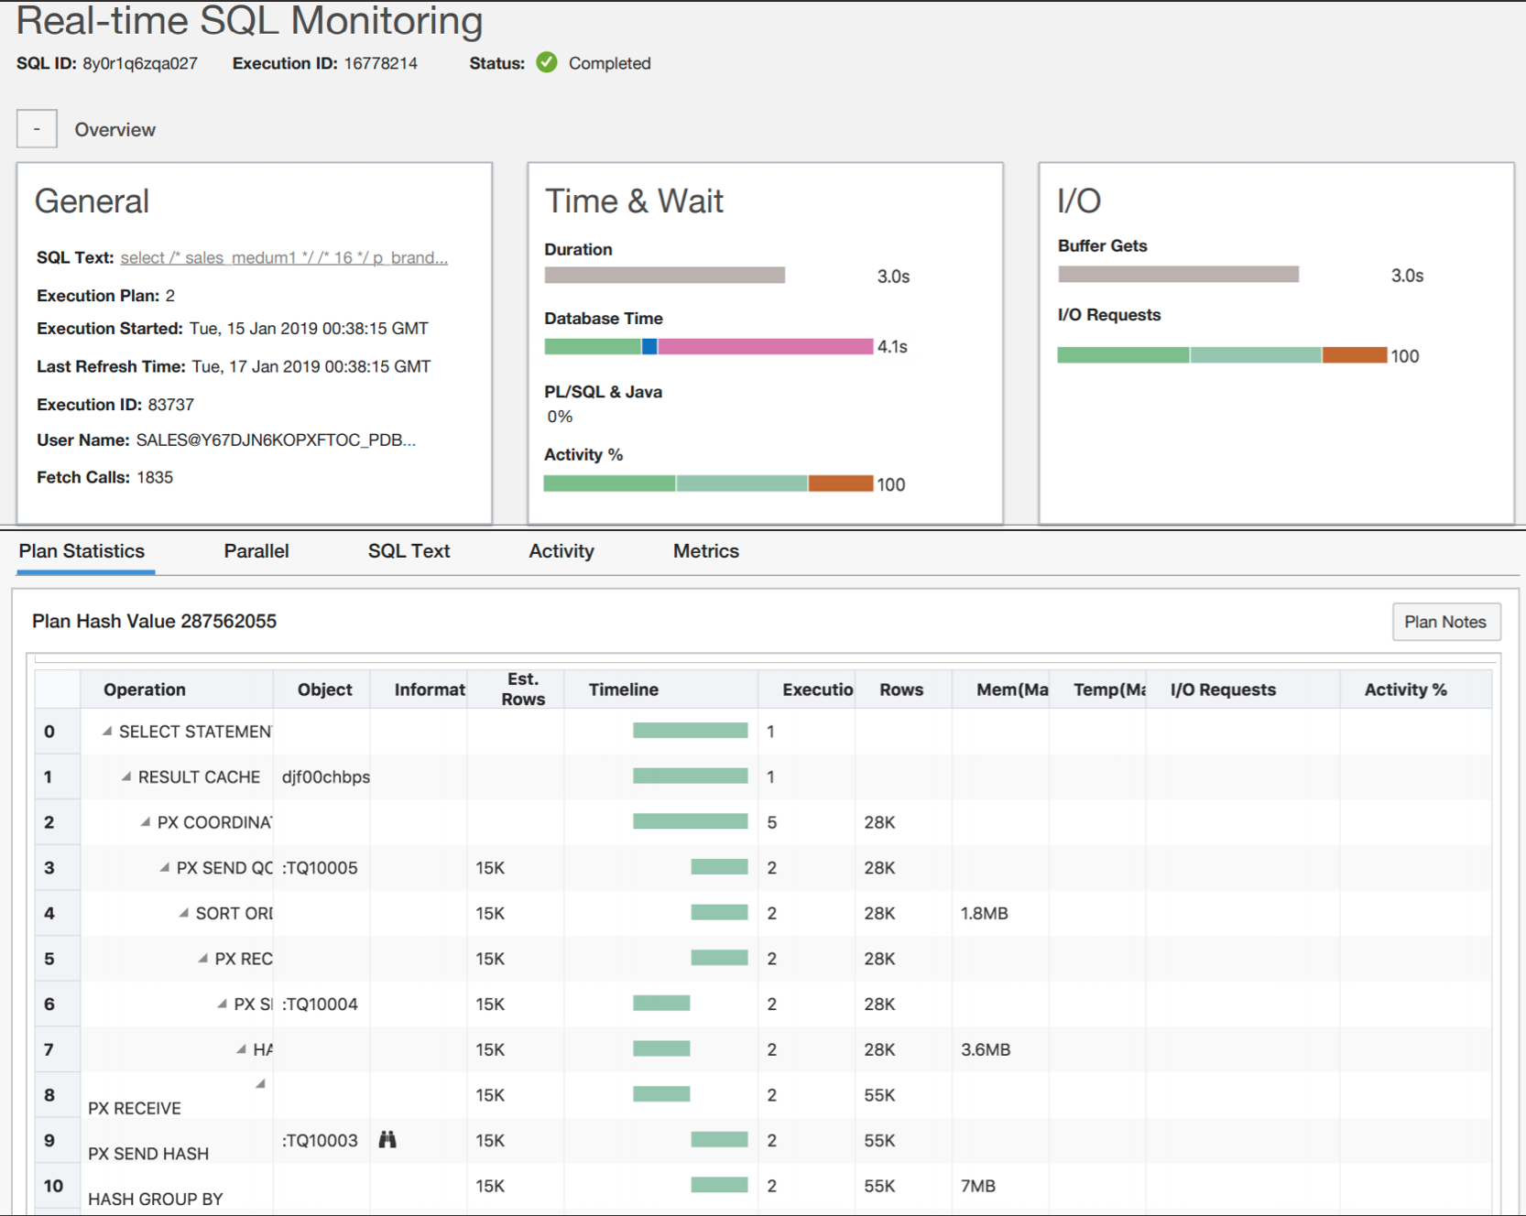Viewport: 1526px width, 1216px height.
Task: Click the binoculars icon on PX SEND HASH row
Action: click(388, 1140)
